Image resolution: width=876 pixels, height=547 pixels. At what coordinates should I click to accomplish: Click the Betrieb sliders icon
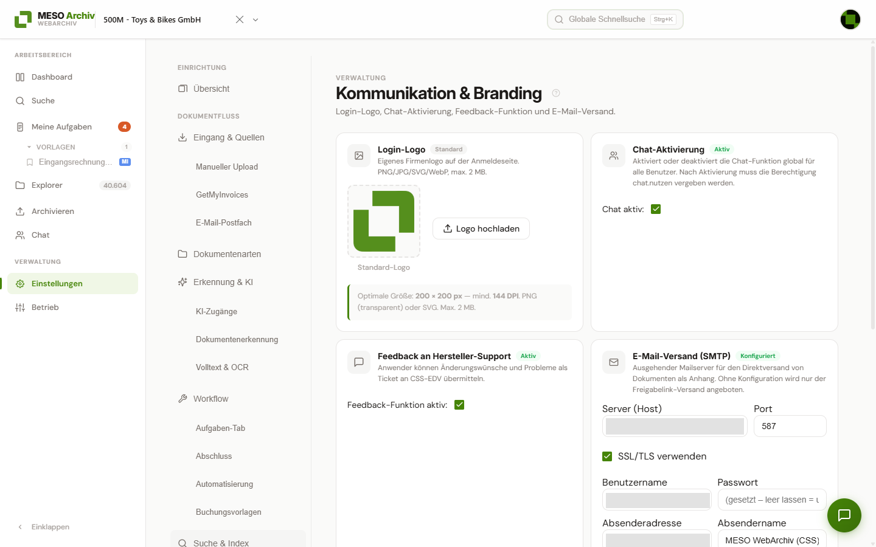20,308
